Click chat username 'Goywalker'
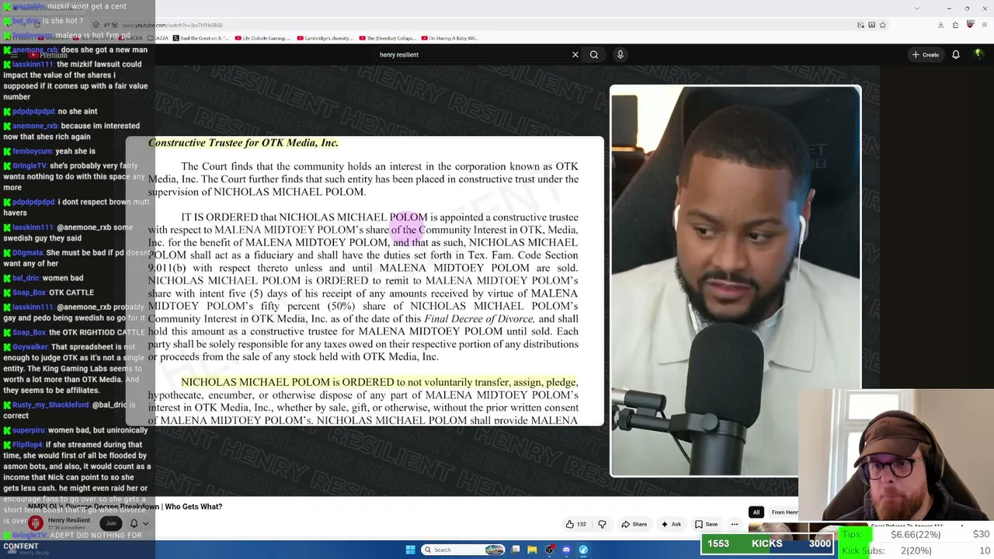 pos(30,347)
